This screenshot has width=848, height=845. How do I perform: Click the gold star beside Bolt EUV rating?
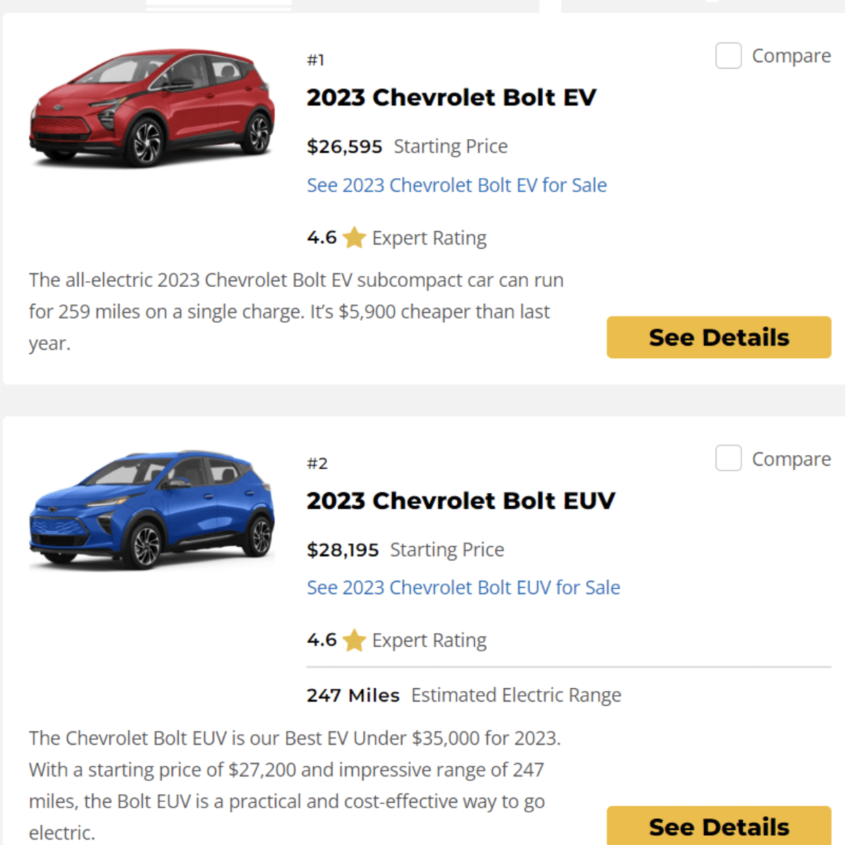[354, 641]
